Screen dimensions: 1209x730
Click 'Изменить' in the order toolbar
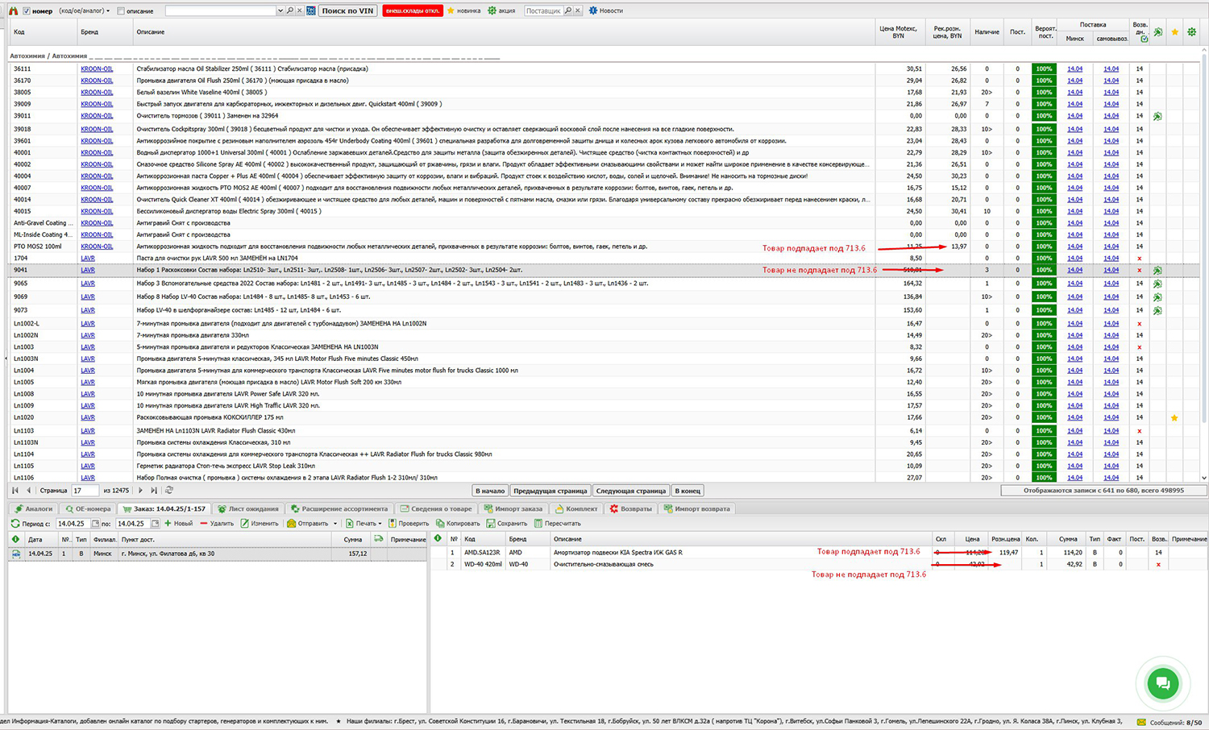[x=260, y=524]
